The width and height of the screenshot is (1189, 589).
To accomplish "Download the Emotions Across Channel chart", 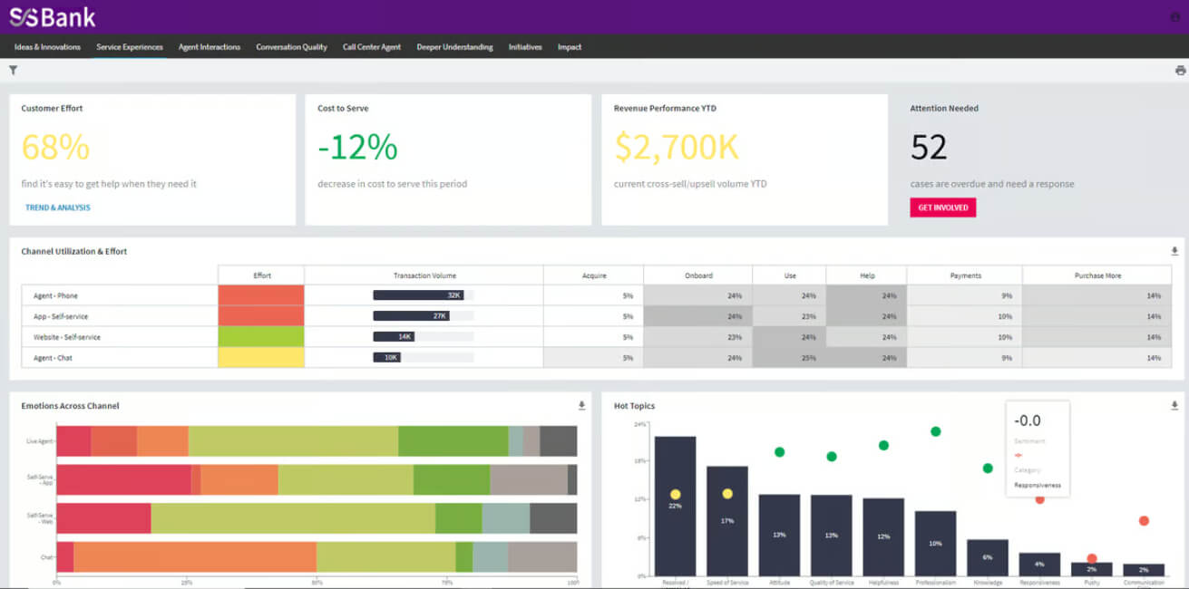I will coord(581,405).
